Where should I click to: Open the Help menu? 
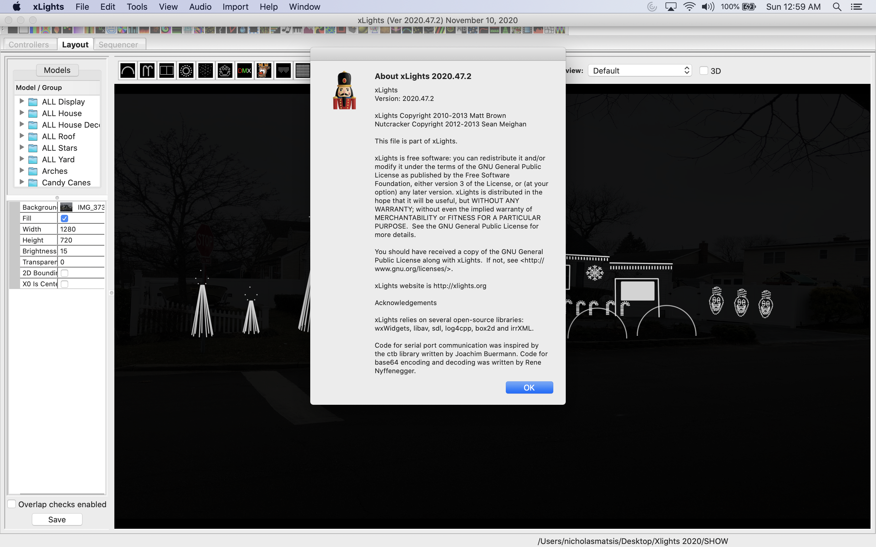[x=268, y=6]
